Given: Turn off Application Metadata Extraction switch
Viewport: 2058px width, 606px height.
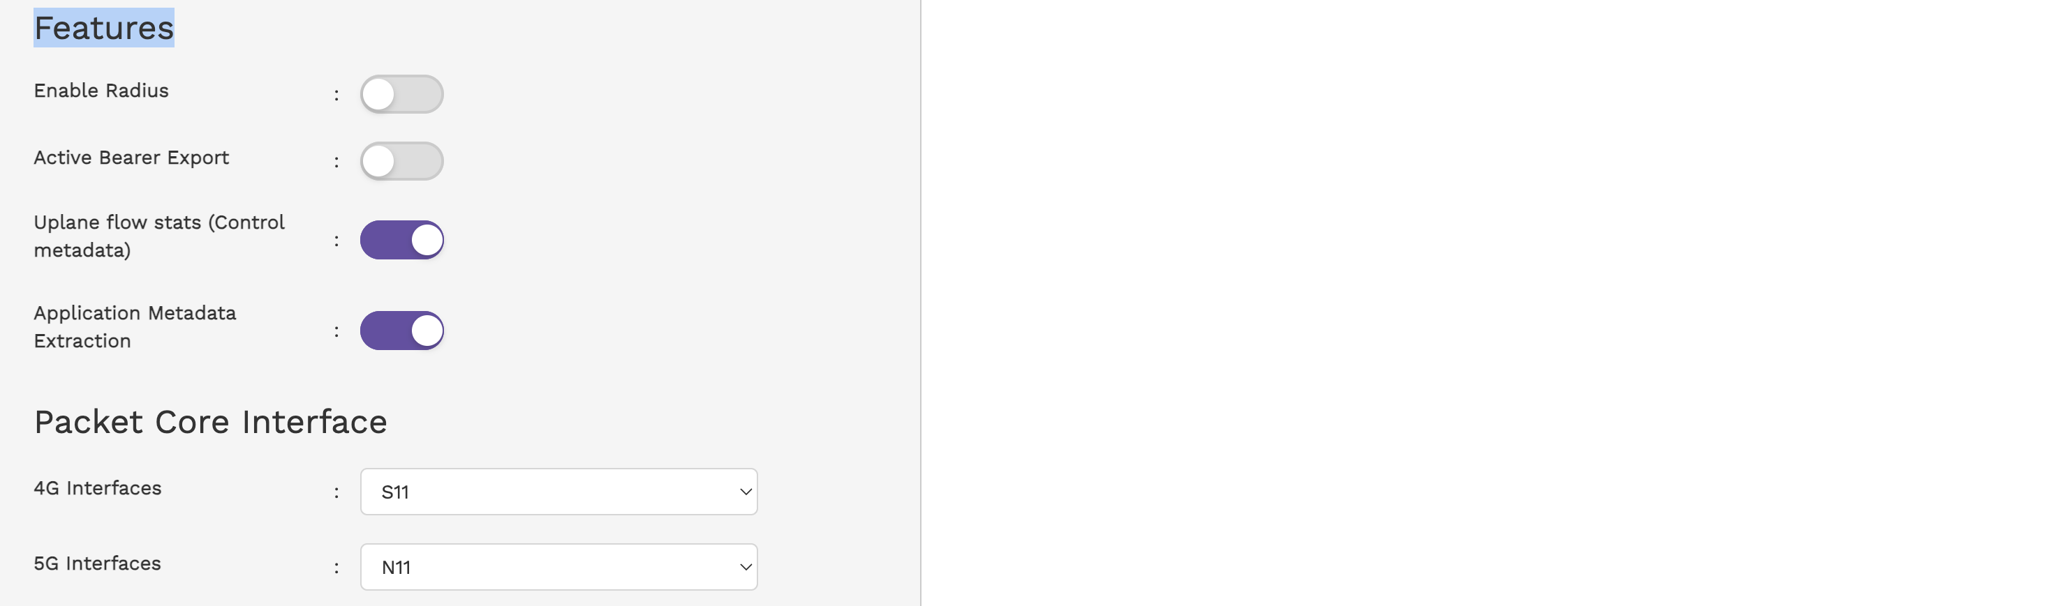Looking at the screenshot, I should (x=402, y=331).
